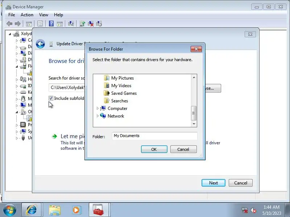Select the 'My Pictures' text row
This screenshot has width=290, height=217.
pos(123,78)
